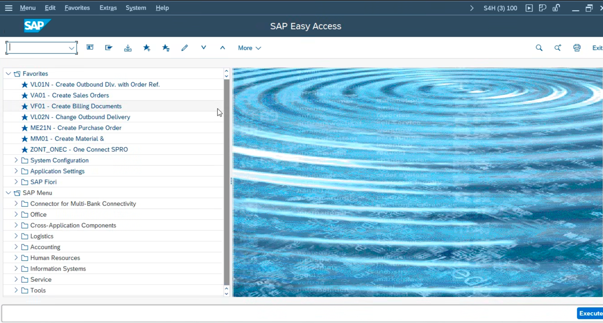Expand the System Configuration folder
603x323 pixels.
tap(16, 160)
